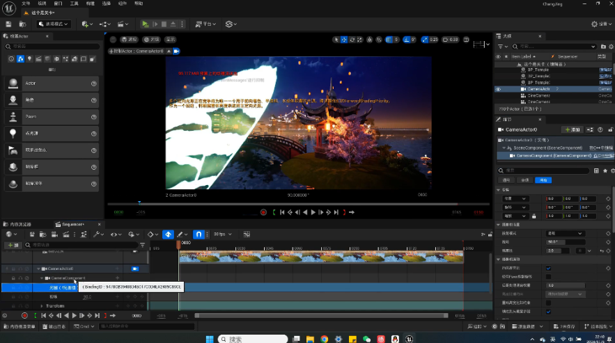Click the camera cut thumbnail strip

(321, 257)
